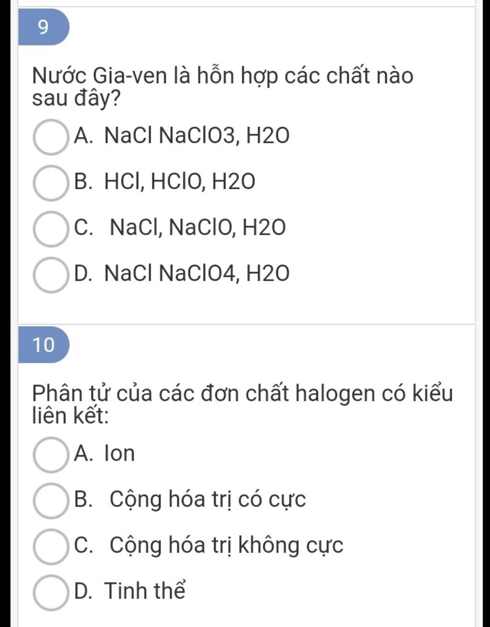Click the label NaCl NaClO4, H2O
The width and height of the screenshot is (490, 627).
tap(197, 274)
